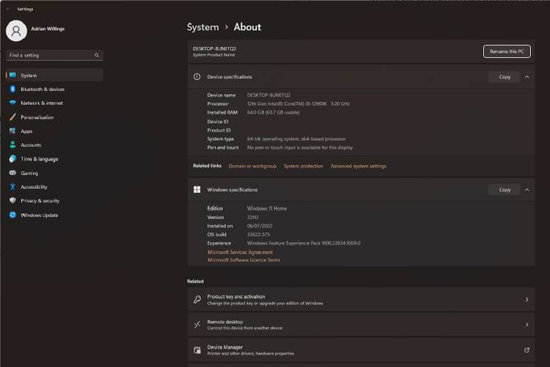The width and height of the screenshot is (550, 367).
Task: Click the Apps icon in the sidebar
Action: coord(12,131)
